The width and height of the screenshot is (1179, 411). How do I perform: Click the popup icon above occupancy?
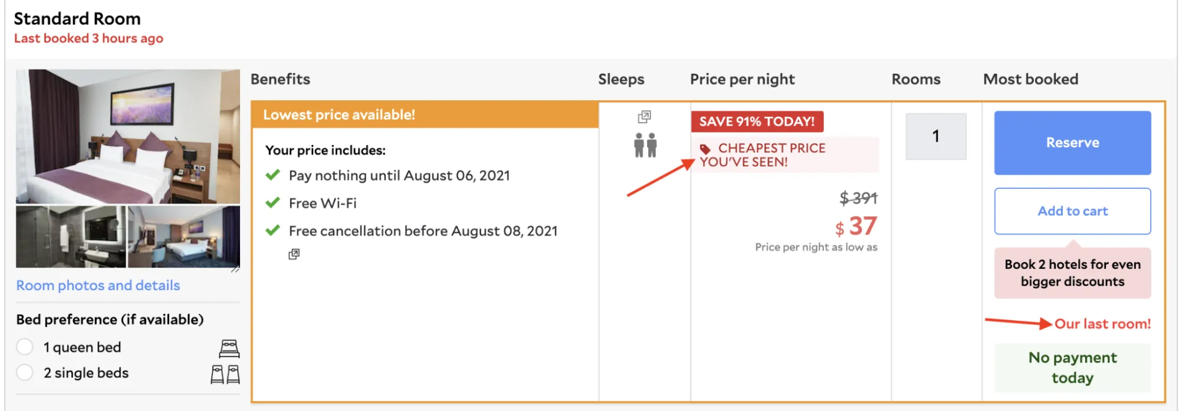tap(644, 117)
